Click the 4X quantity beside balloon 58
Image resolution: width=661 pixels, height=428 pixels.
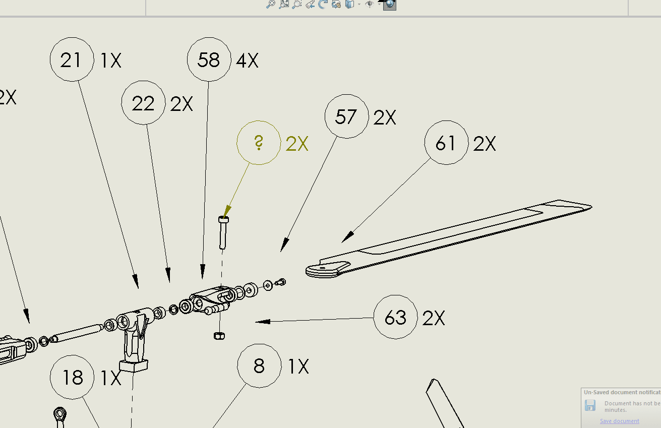tap(247, 61)
